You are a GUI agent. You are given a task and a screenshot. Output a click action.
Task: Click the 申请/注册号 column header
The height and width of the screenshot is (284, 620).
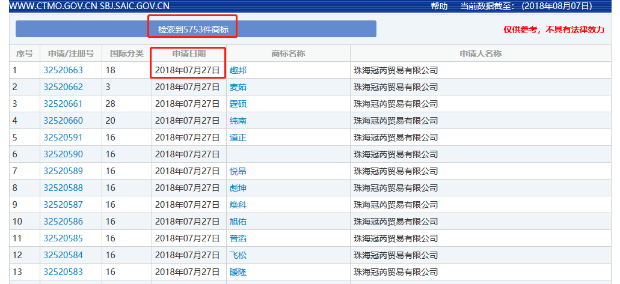coord(71,53)
